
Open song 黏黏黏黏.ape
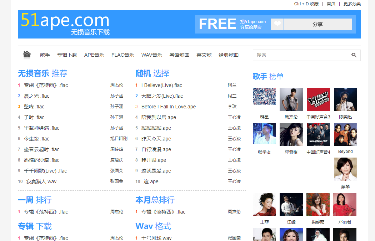pyautogui.click(x=156, y=128)
